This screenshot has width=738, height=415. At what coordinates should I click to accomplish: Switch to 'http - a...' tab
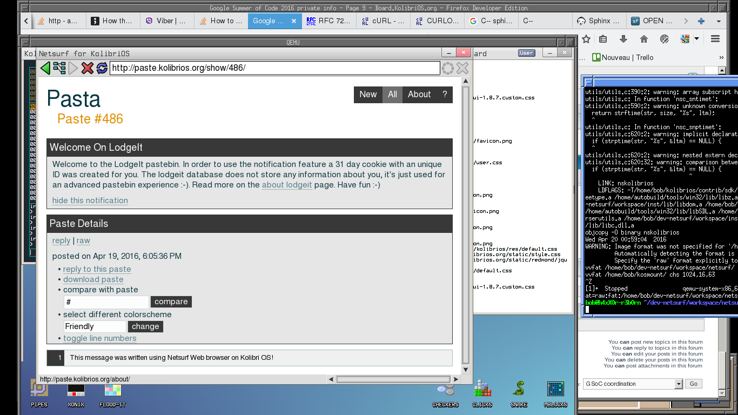[x=59, y=21]
